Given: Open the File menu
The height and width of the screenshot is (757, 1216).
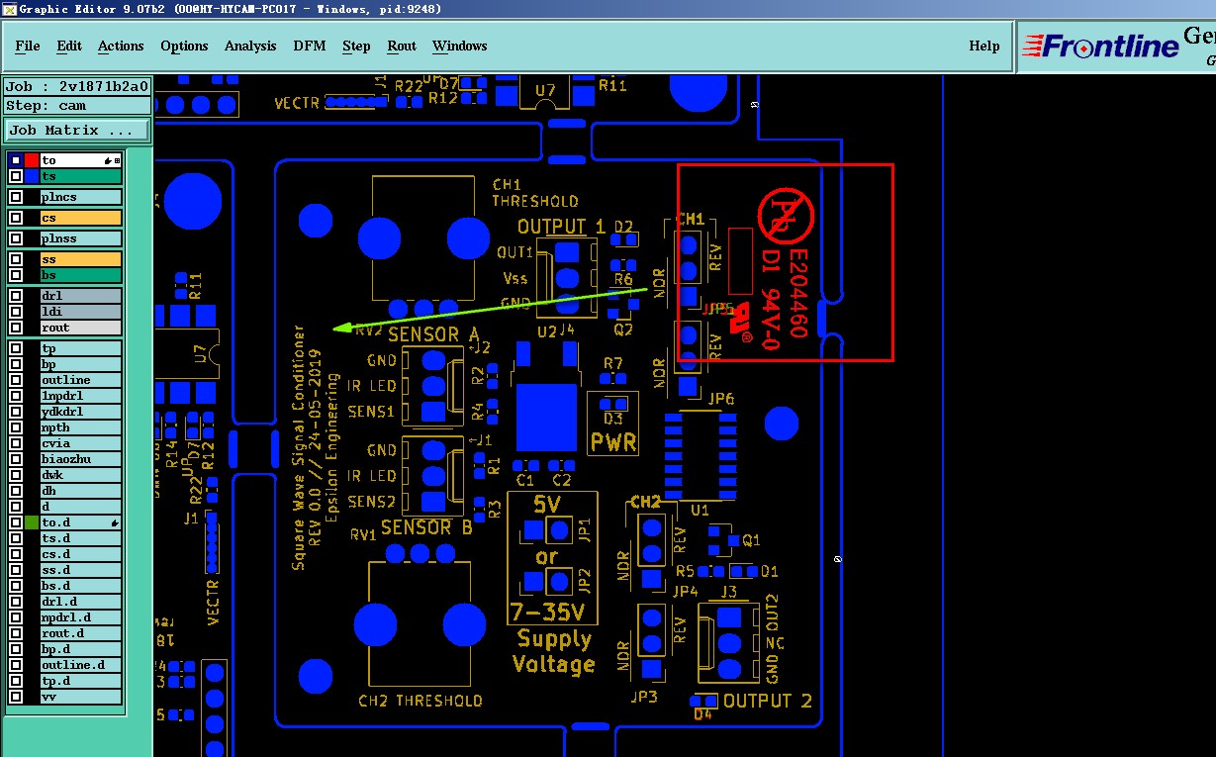Looking at the screenshot, I should (x=28, y=46).
